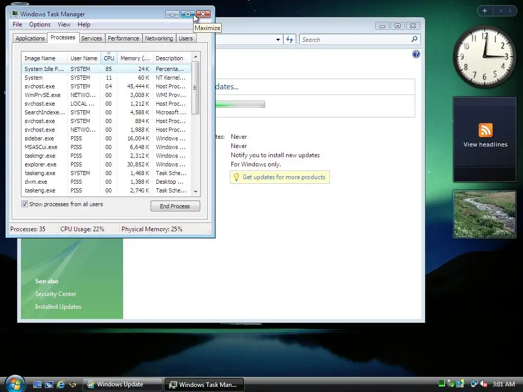Switch to the Services tab
The height and width of the screenshot is (392, 523).
91,38
